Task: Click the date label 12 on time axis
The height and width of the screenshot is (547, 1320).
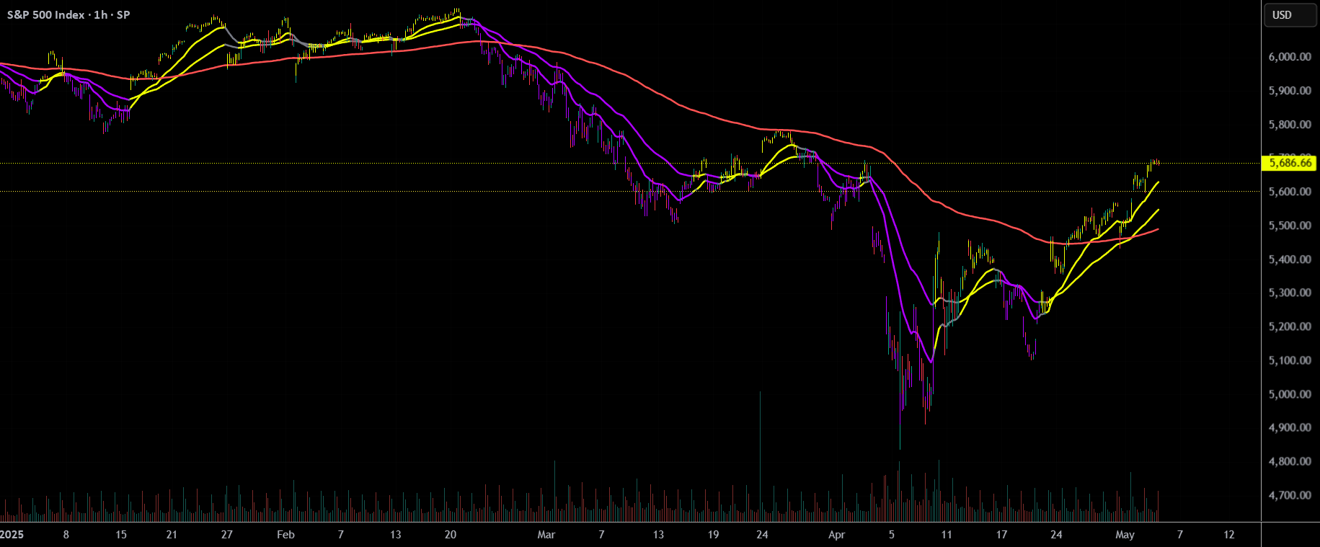Action: (x=1229, y=535)
